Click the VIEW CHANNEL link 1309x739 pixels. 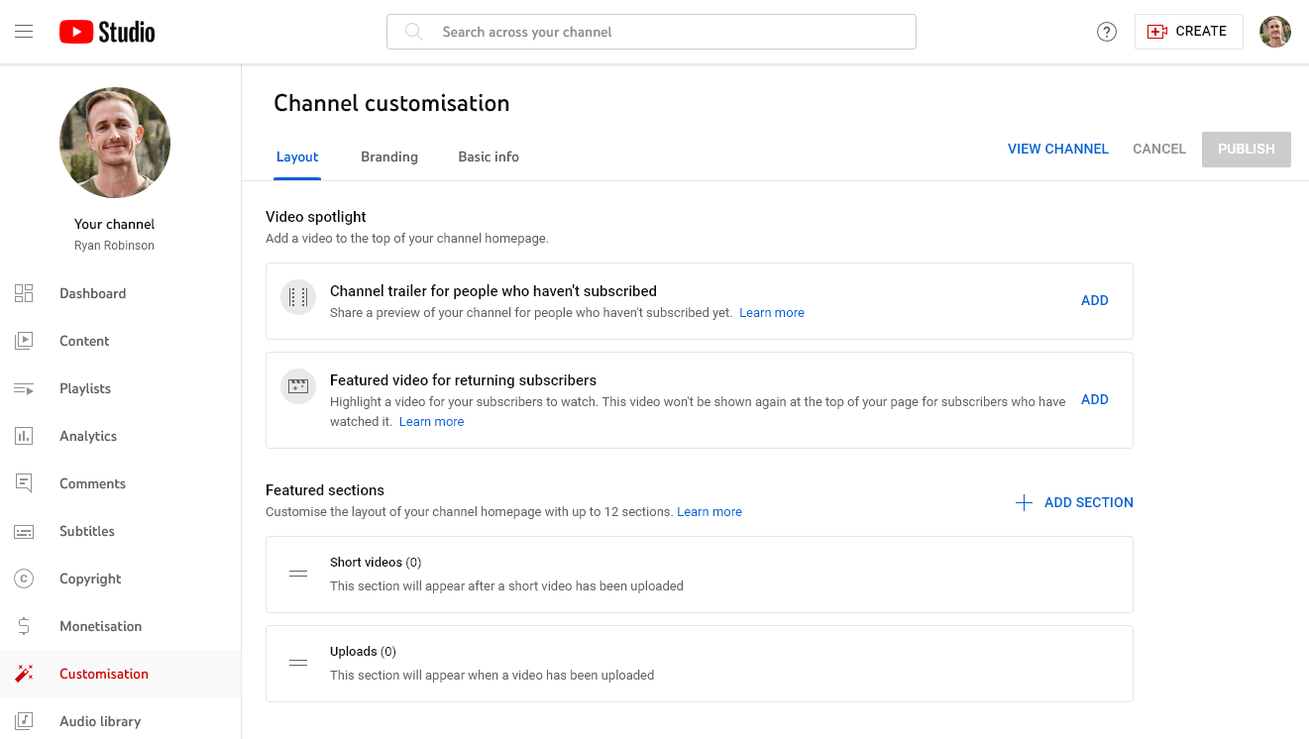(x=1057, y=149)
